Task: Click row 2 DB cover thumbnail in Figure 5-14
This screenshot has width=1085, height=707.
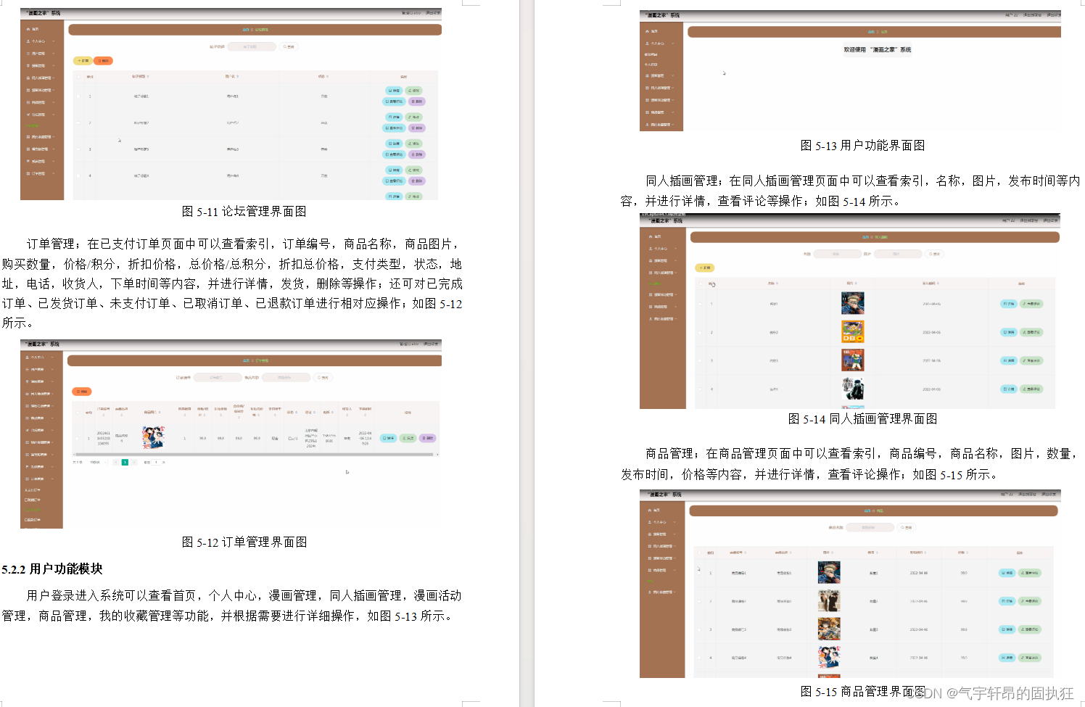Action: [853, 331]
